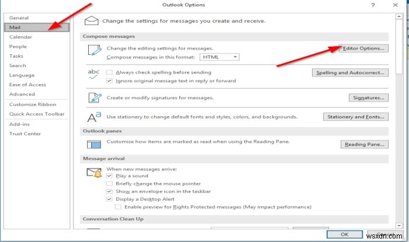Click 'Create or modify signatures for messages' text
The width and height of the screenshot is (409, 242).
[160, 98]
